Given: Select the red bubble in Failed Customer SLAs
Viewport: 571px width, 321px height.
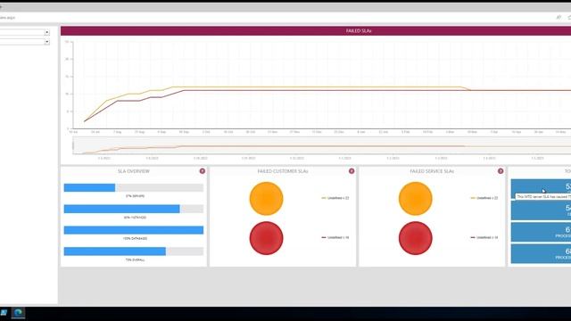Looking at the screenshot, I should [x=266, y=238].
